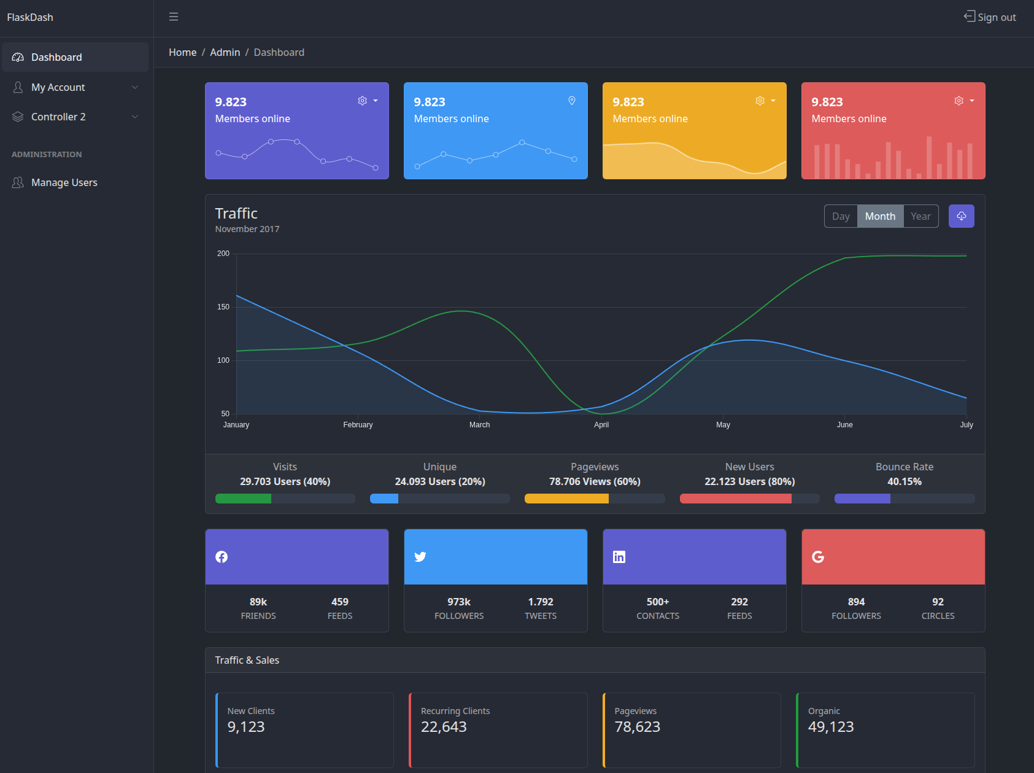Click the Sign out icon
The height and width of the screenshot is (773, 1034).
[970, 17]
